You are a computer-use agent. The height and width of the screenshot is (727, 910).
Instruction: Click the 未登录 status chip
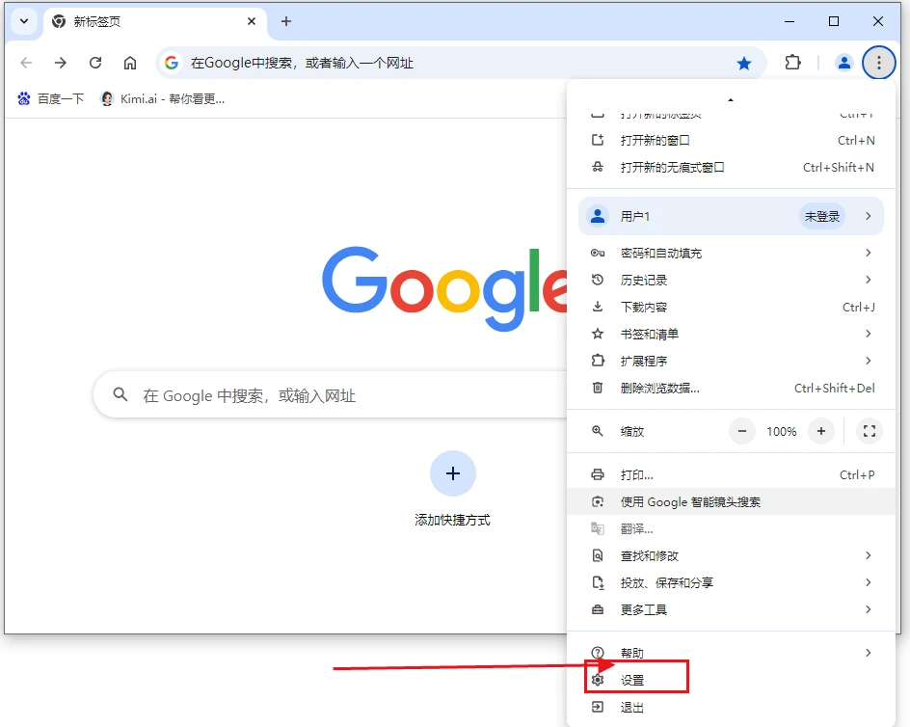point(821,217)
